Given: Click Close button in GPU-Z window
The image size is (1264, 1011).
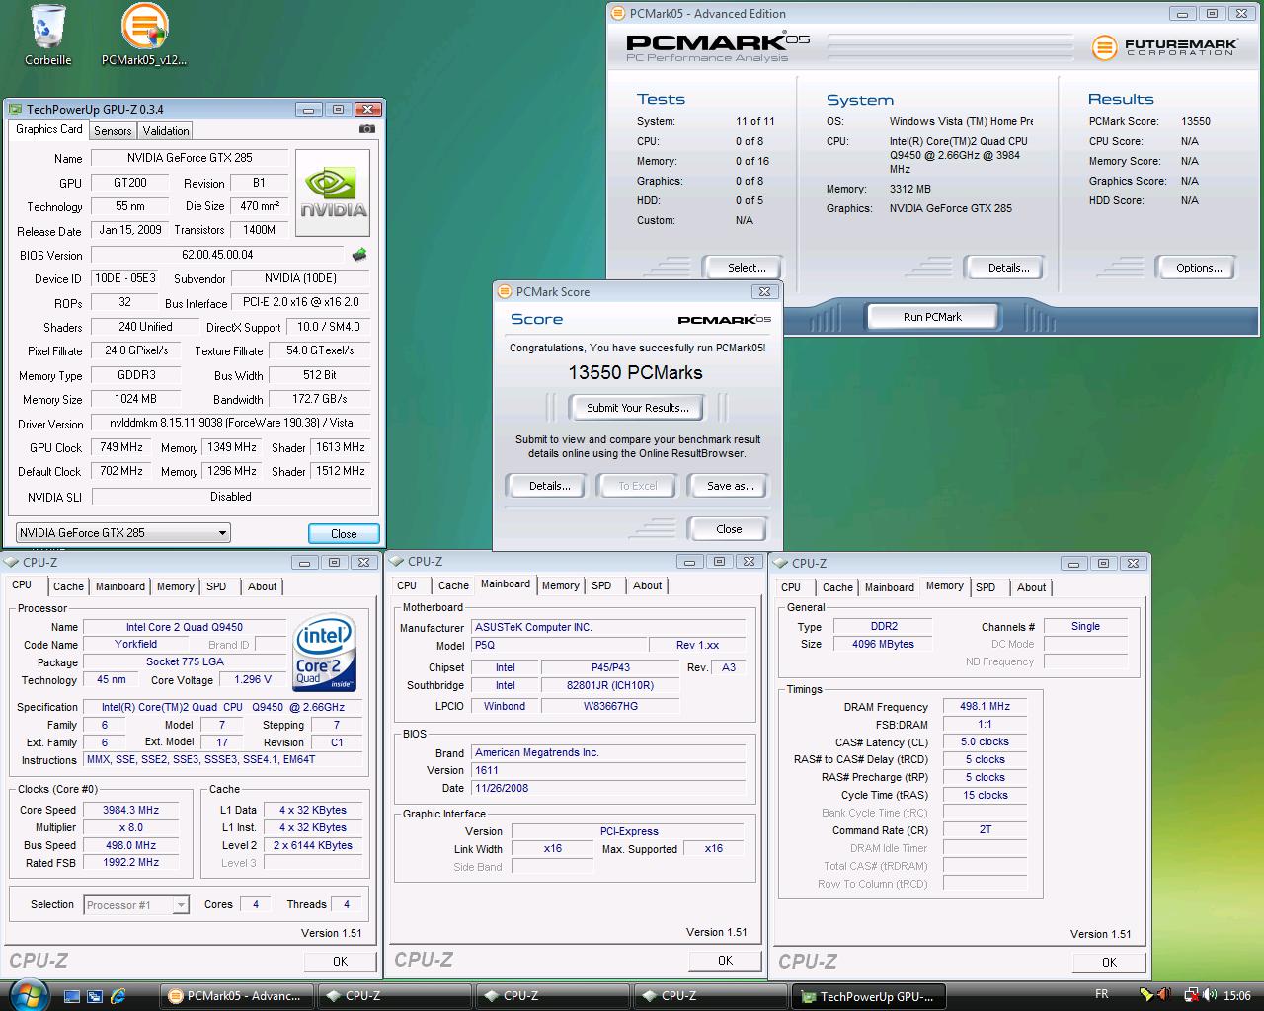Looking at the screenshot, I should 344,534.
